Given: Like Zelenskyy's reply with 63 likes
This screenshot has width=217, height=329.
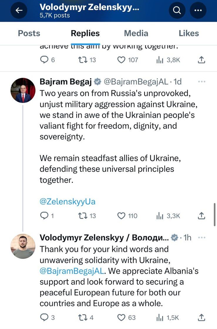Looking at the screenshot, I should tap(121, 318).
